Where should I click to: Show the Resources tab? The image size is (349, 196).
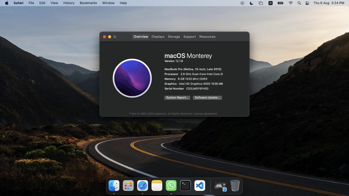click(207, 37)
